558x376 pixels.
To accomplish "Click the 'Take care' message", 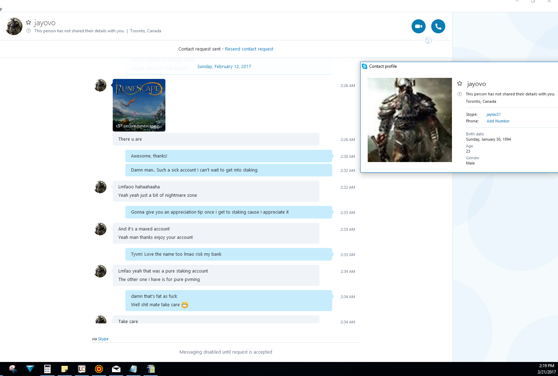I will [x=216, y=320].
